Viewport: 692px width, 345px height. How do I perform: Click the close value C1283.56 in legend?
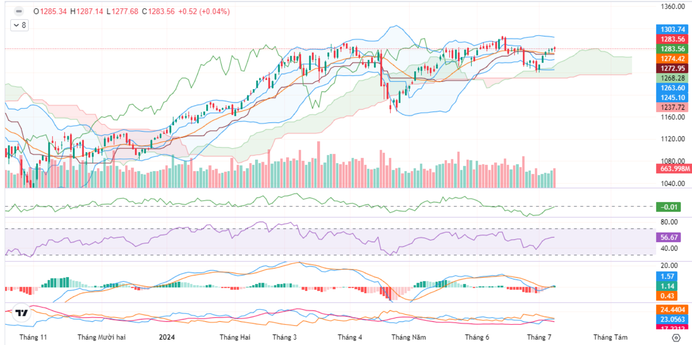[158, 11]
